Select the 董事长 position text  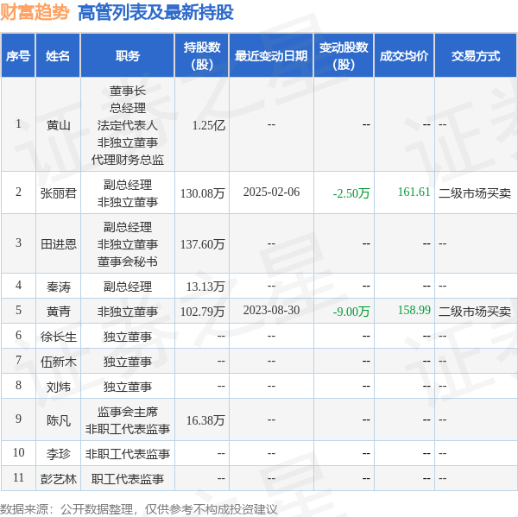128,91
